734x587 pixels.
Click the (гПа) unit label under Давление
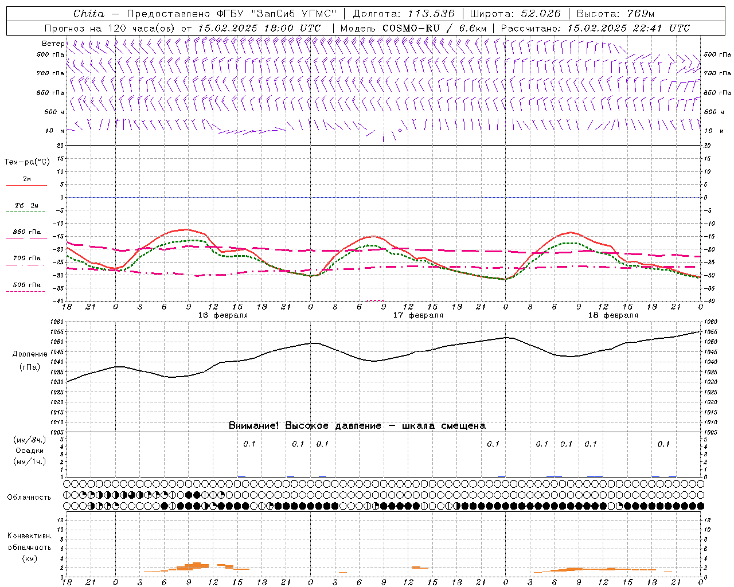click(30, 367)
